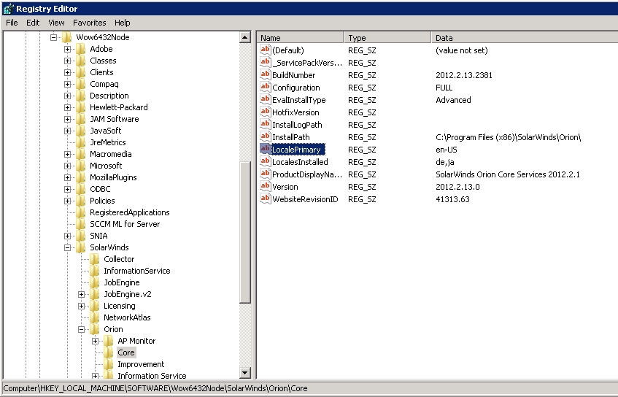Expand the AP Monitor key

pyautogui.click(x=95, y=341)
